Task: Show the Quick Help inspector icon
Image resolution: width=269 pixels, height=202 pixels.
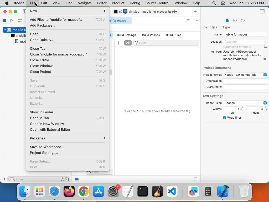Action: [243, 21]
